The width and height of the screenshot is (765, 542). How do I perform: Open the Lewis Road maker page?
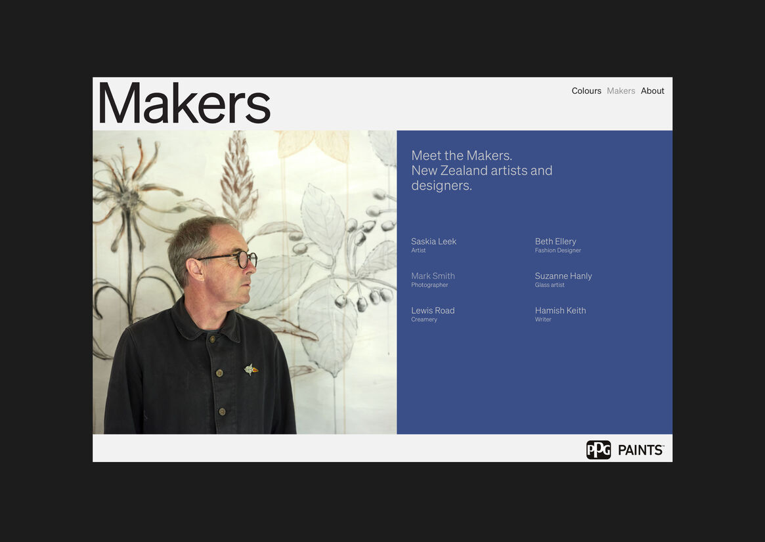[433, 310]
